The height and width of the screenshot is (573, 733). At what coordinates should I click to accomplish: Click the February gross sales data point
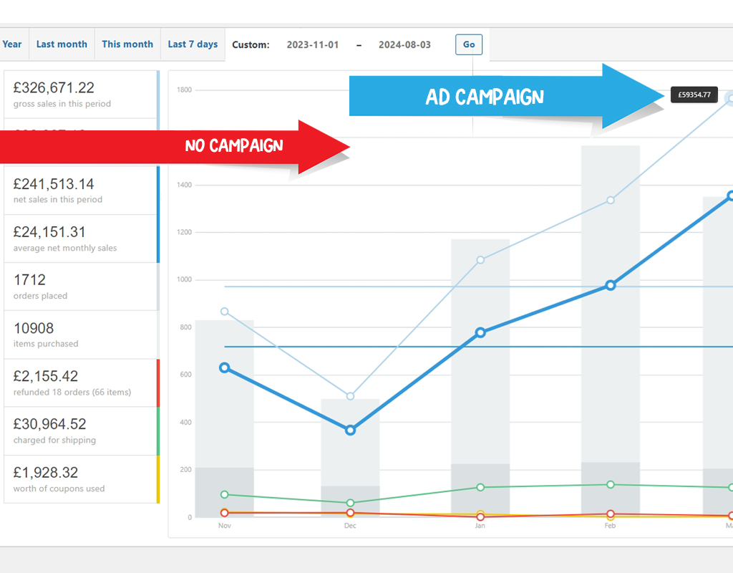click(x=611, y=200)
